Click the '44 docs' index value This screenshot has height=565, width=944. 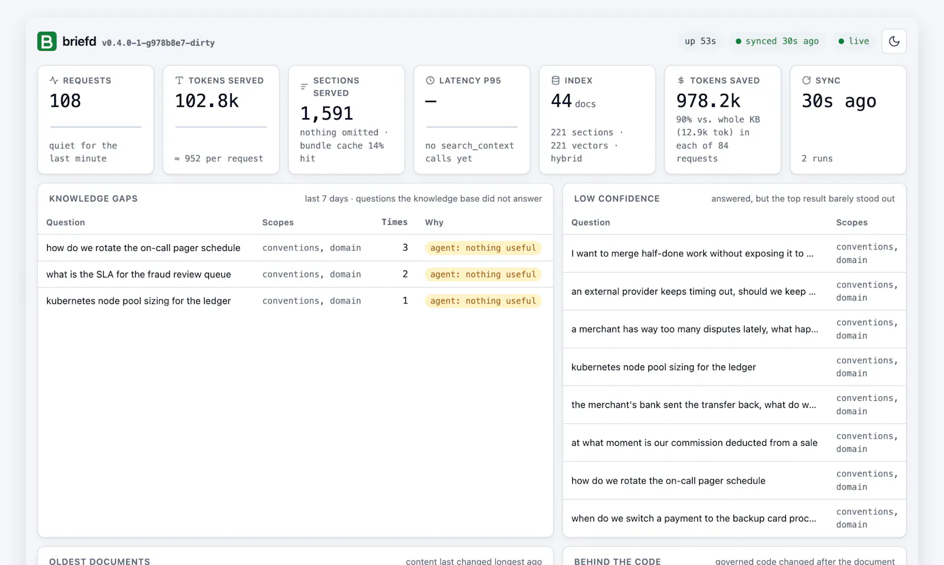click(573, 102)
